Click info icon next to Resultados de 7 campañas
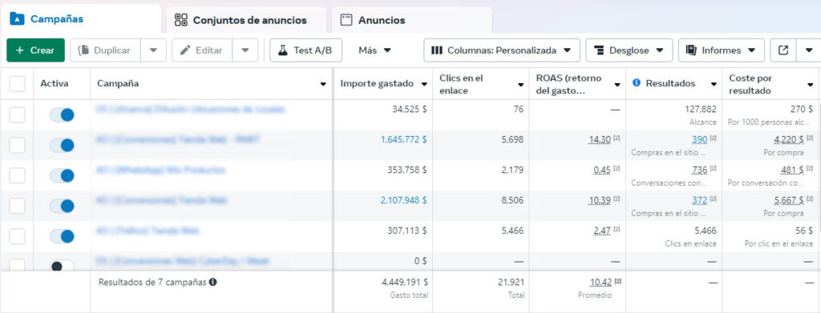 point(213,282)
